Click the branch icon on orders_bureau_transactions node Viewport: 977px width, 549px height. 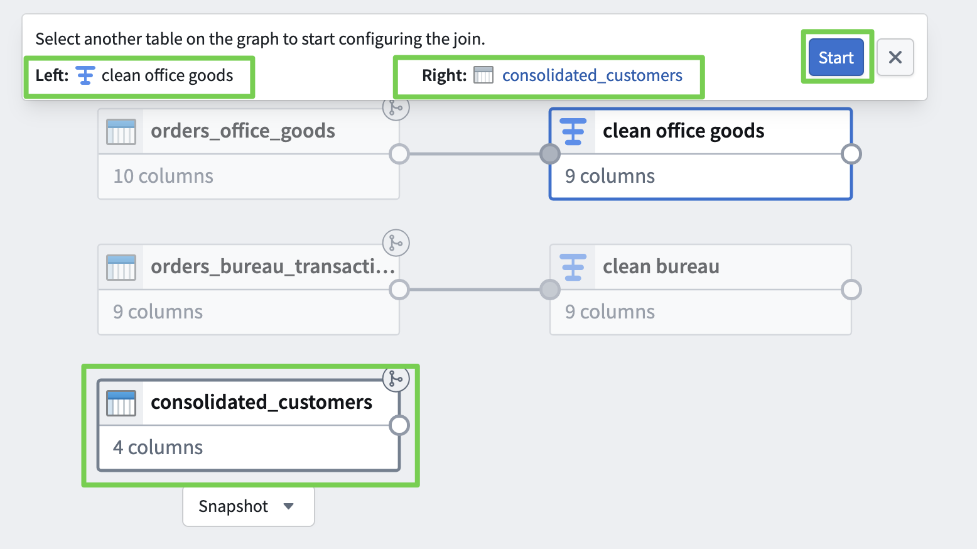(x=396, y=242)
